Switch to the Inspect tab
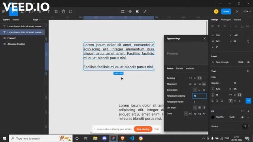Viewport: 253px width, 142px height. point(237,20)
